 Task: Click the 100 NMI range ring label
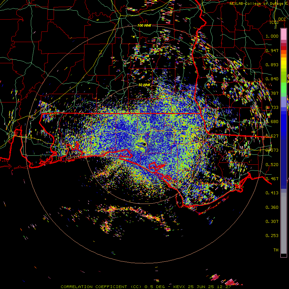pyautogui.click(x=144, y=25)
